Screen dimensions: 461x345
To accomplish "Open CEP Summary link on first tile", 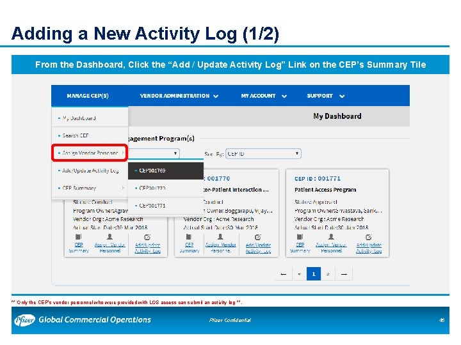I will pos(79,248).
